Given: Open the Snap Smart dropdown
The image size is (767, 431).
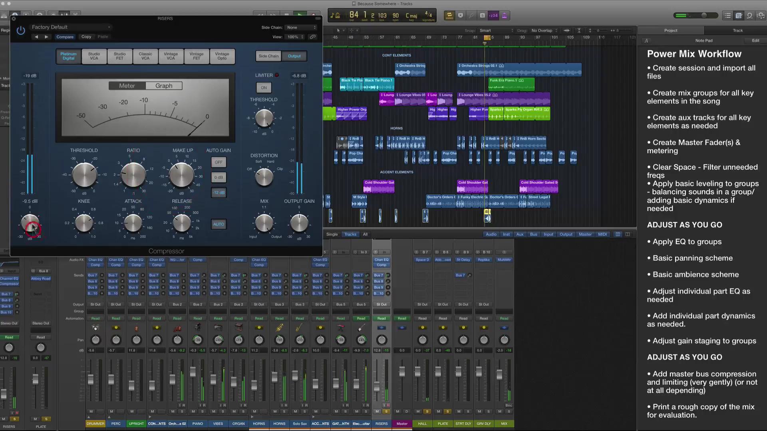Looking at the screenshot, I should tap(495, 30).
